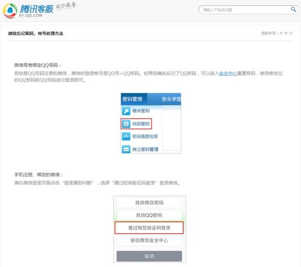The height and width of the screenshot is (267, 301).
Task: Click the 腾讯客服 title text
Action: point(36,9)
